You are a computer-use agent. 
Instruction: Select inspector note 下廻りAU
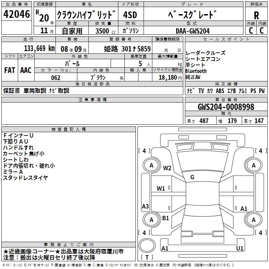15,142
